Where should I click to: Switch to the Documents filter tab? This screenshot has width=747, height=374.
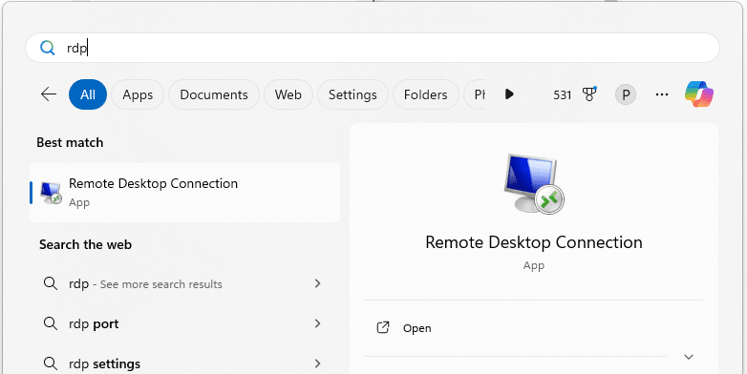click(214, 94)
